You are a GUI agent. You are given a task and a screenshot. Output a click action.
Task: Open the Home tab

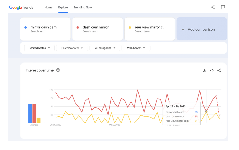point(49,7)
